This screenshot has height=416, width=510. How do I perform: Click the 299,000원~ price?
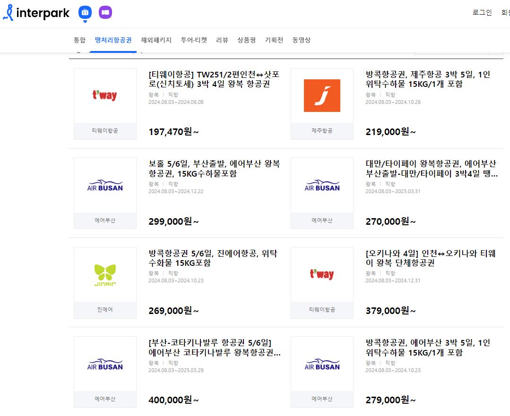(173, 221)
